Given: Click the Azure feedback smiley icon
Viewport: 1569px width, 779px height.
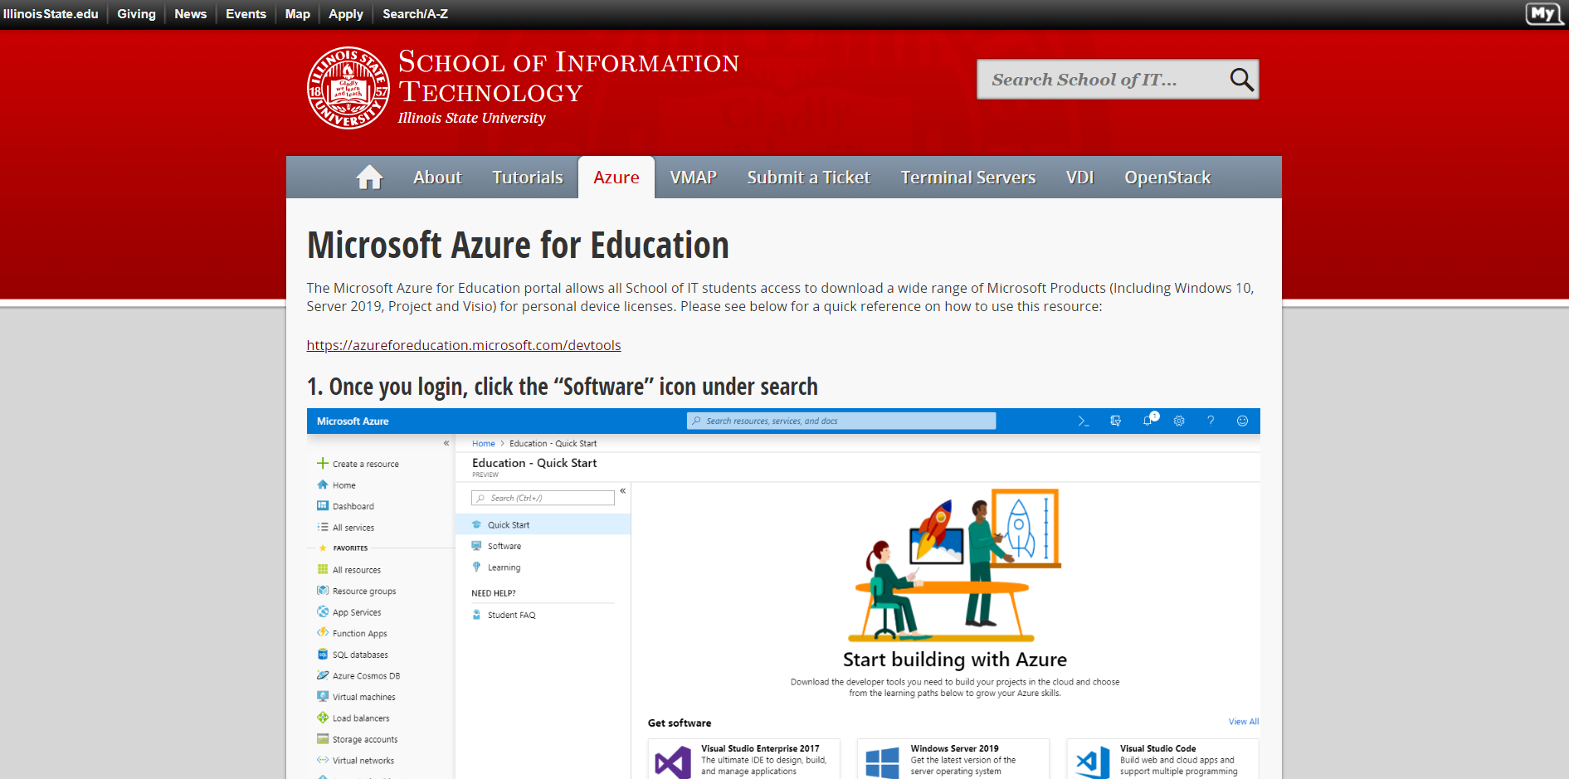Looking at the screenshot, I should (x=1242, y=421).
